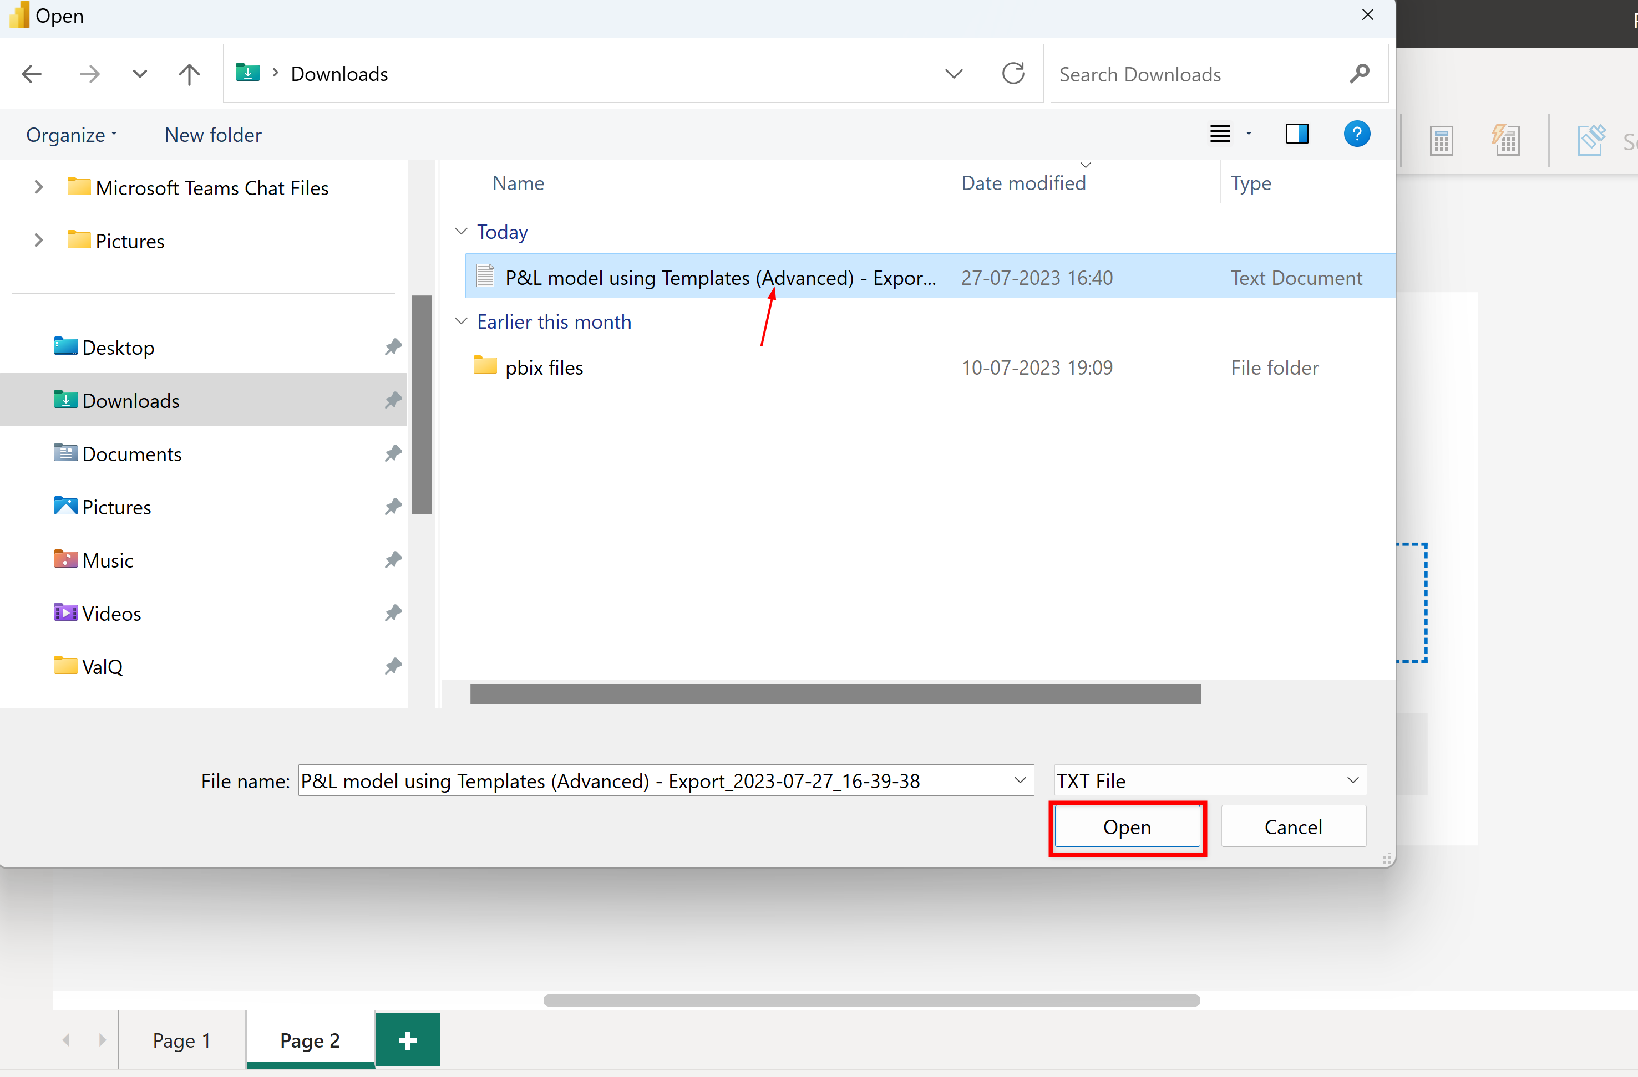
Task: Unpin Desktop from quick access
Action: (393, 348)
